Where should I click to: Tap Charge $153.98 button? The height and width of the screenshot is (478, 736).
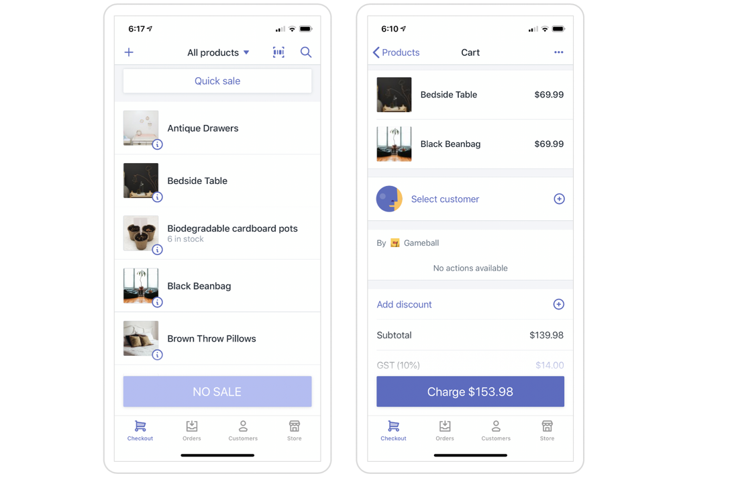[470, 391]
